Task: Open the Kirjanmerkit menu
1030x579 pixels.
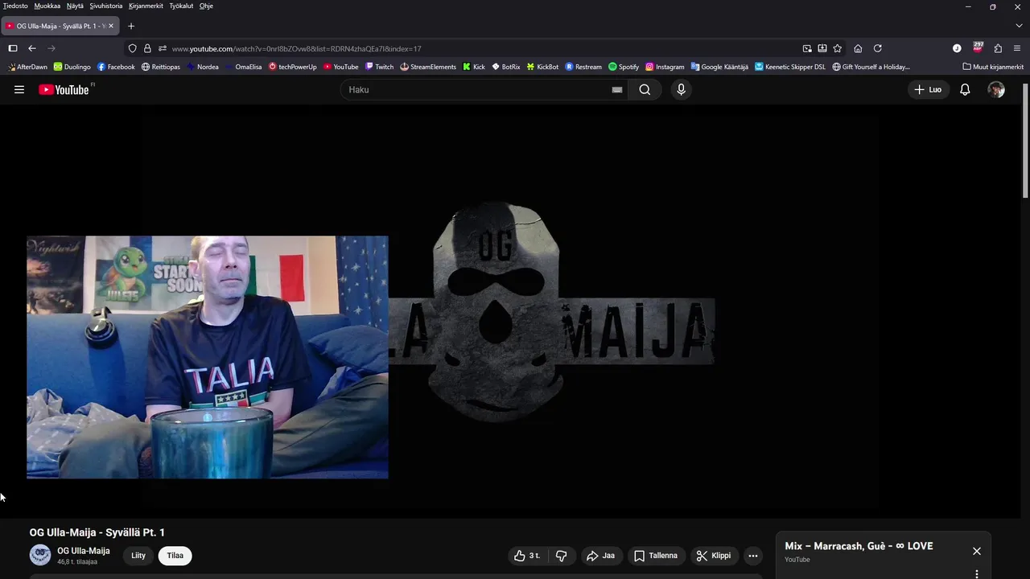Action: [x=146, y=6]
